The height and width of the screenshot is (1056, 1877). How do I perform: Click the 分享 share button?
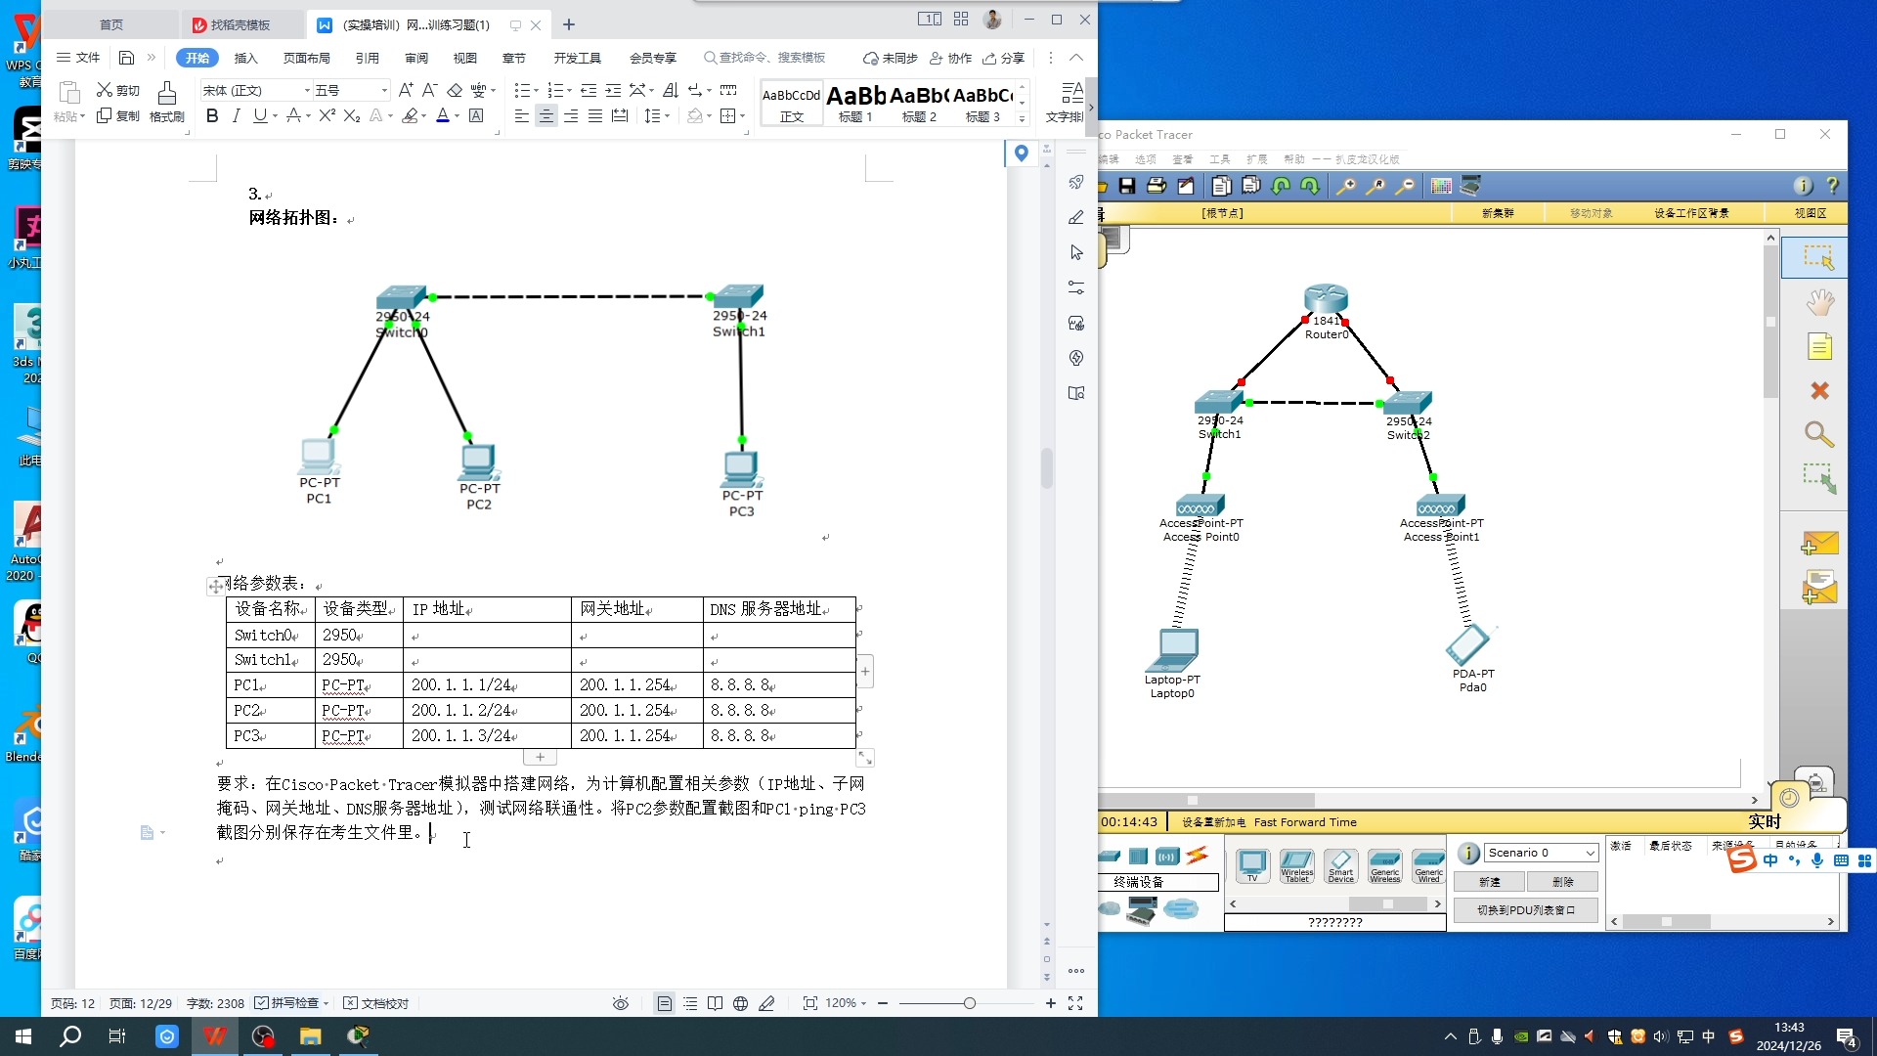coord(1004,58)
